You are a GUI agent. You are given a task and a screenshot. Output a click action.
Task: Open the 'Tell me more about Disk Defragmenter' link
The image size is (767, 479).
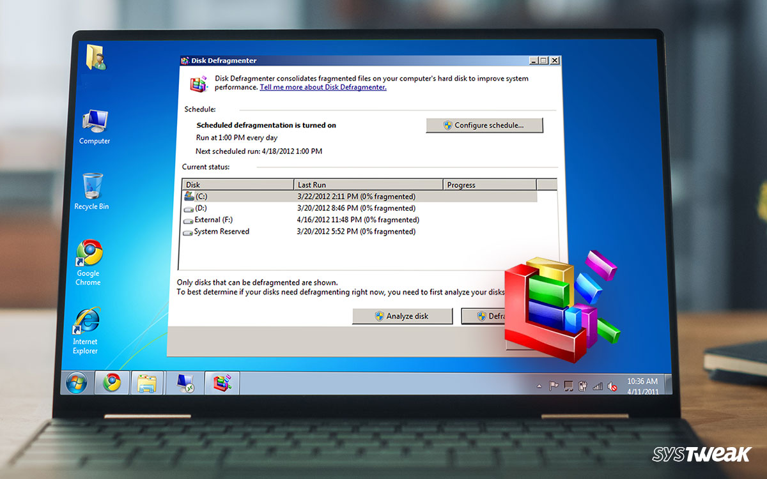323,87
